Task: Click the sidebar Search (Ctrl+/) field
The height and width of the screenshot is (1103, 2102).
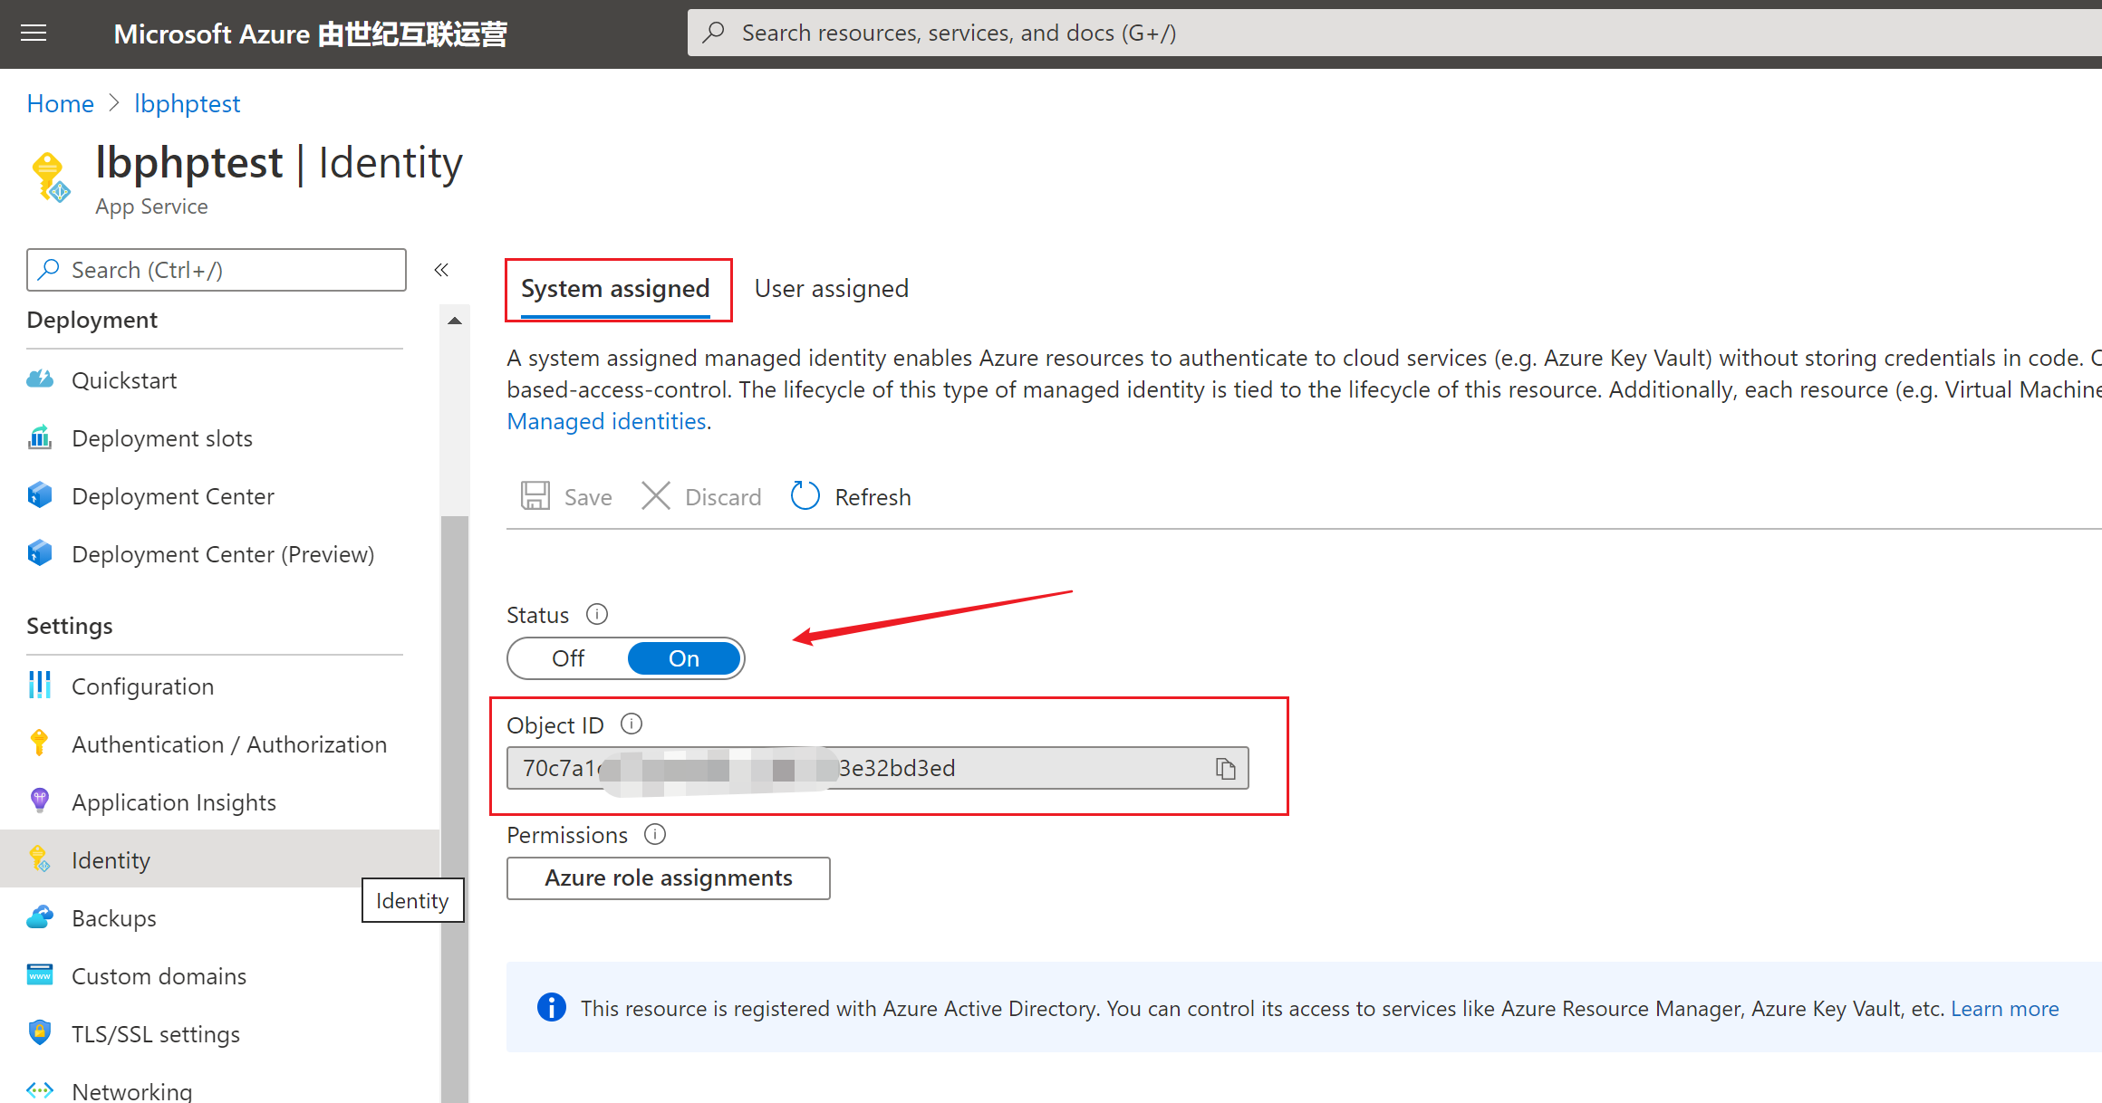Action: (217, 270)
